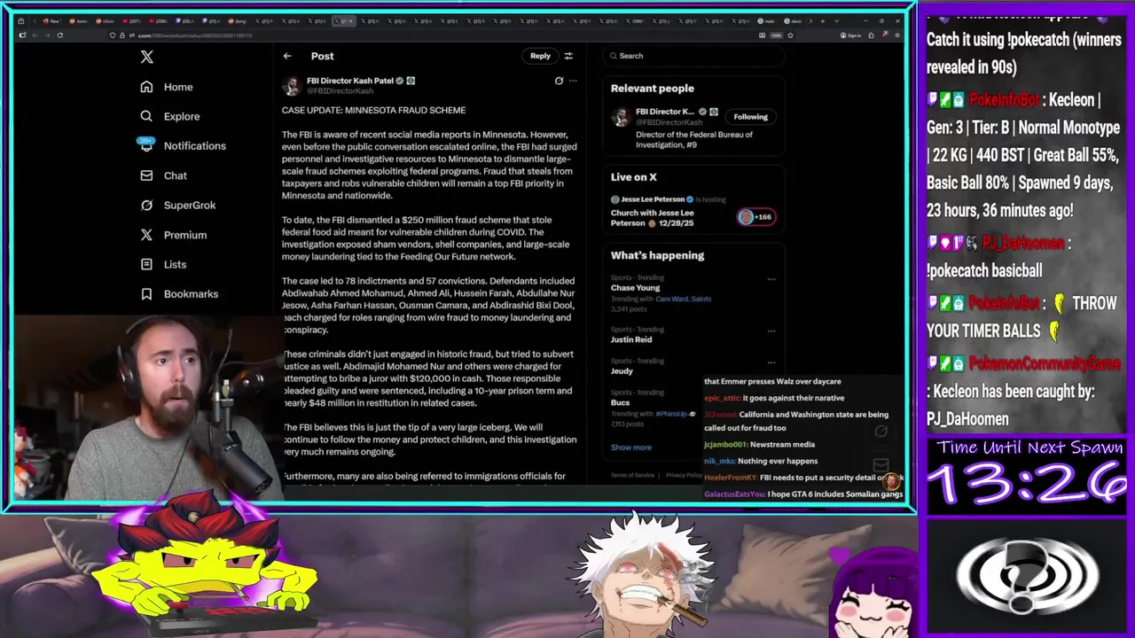This screenshot has height=638, width=1135.
Task: Open a new browser tab with plus
Action: (822, 20)
